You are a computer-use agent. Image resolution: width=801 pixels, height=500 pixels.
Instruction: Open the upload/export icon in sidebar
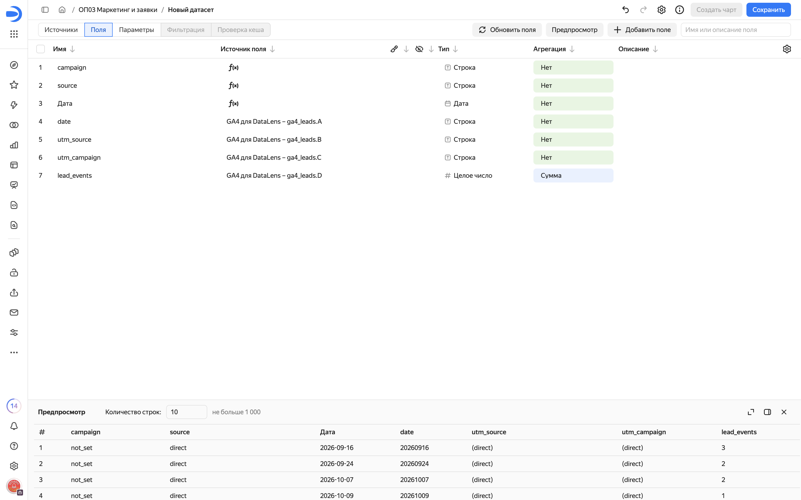[14, 293]
